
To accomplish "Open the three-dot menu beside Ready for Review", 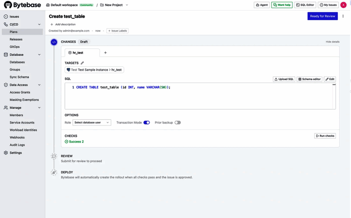I will [343, 16].
